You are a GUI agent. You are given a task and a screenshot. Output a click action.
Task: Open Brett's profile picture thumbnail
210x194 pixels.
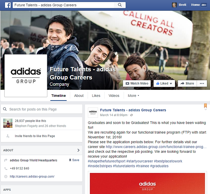coord(174,5)
